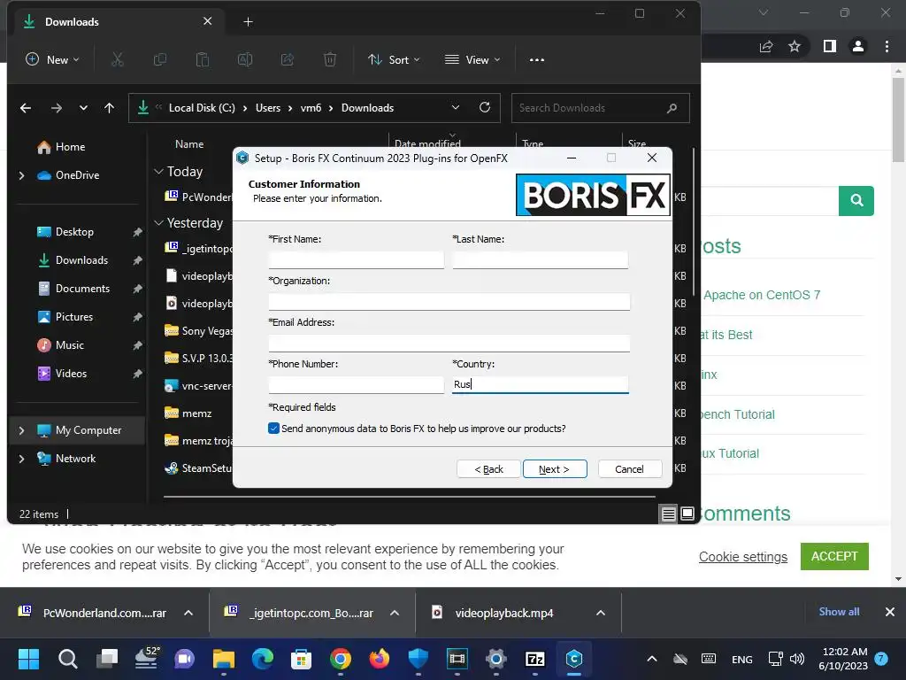This screenshot has height=680, width=906.
Task: Open Google Chrome from the taskbar
Action: pos(341,659)
